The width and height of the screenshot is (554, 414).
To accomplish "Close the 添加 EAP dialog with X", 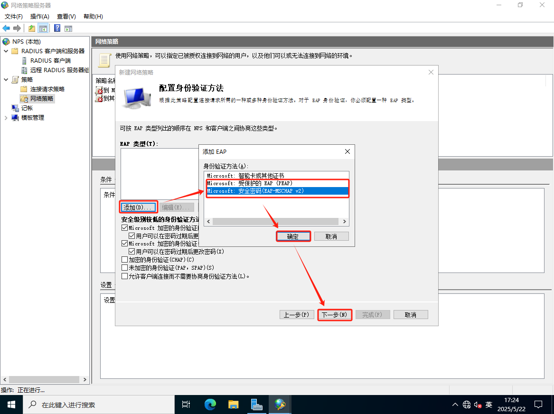I will [x=347, y=151].
